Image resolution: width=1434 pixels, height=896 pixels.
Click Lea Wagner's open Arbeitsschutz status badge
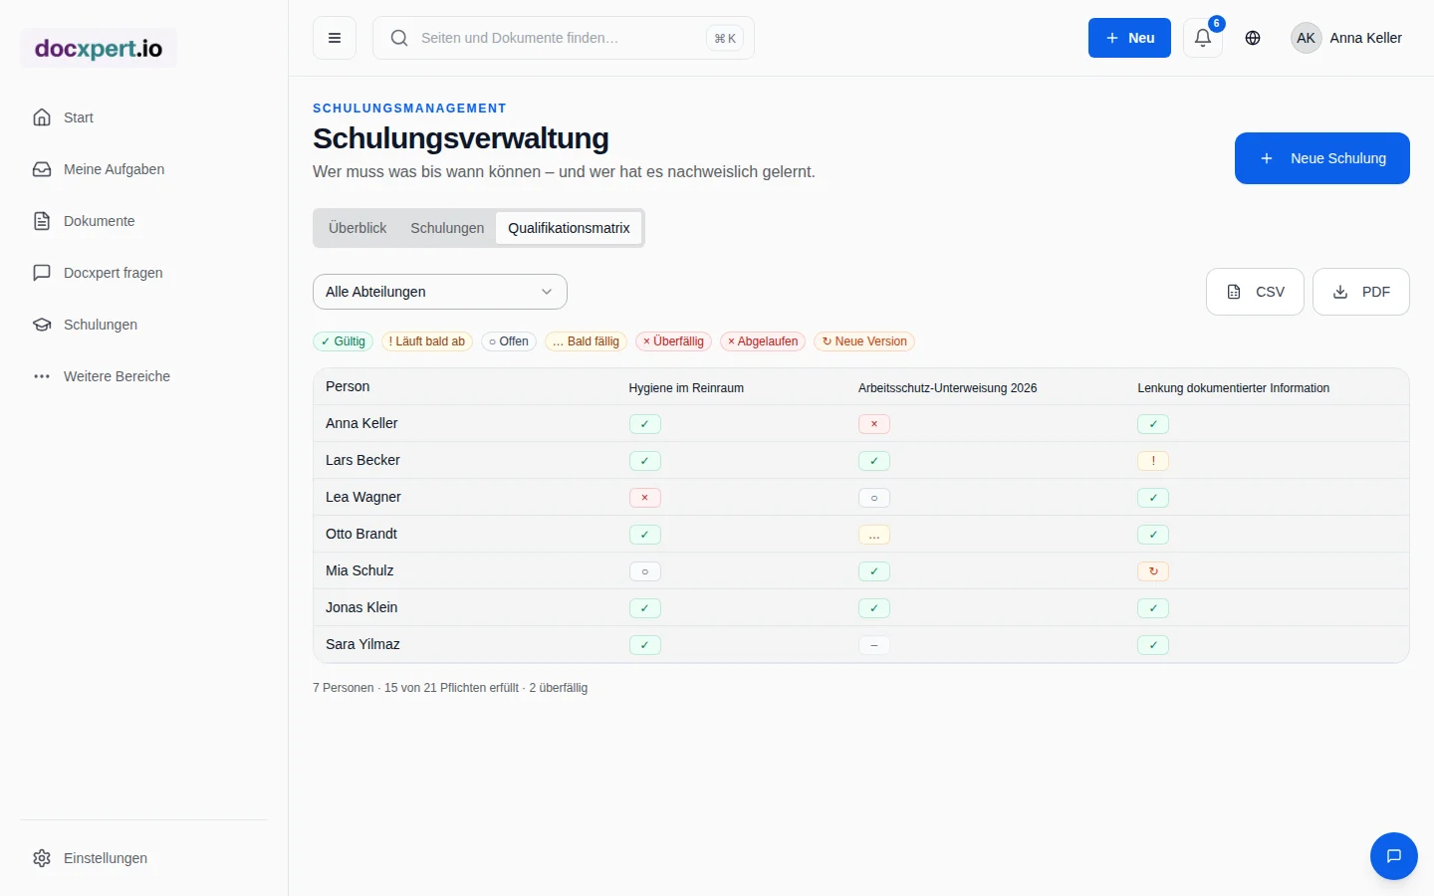(x=874, y=498)
